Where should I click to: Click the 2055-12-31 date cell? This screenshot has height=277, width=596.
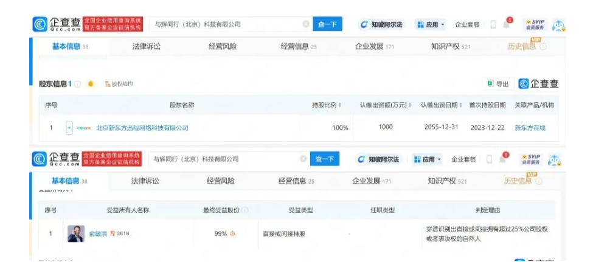442,127
